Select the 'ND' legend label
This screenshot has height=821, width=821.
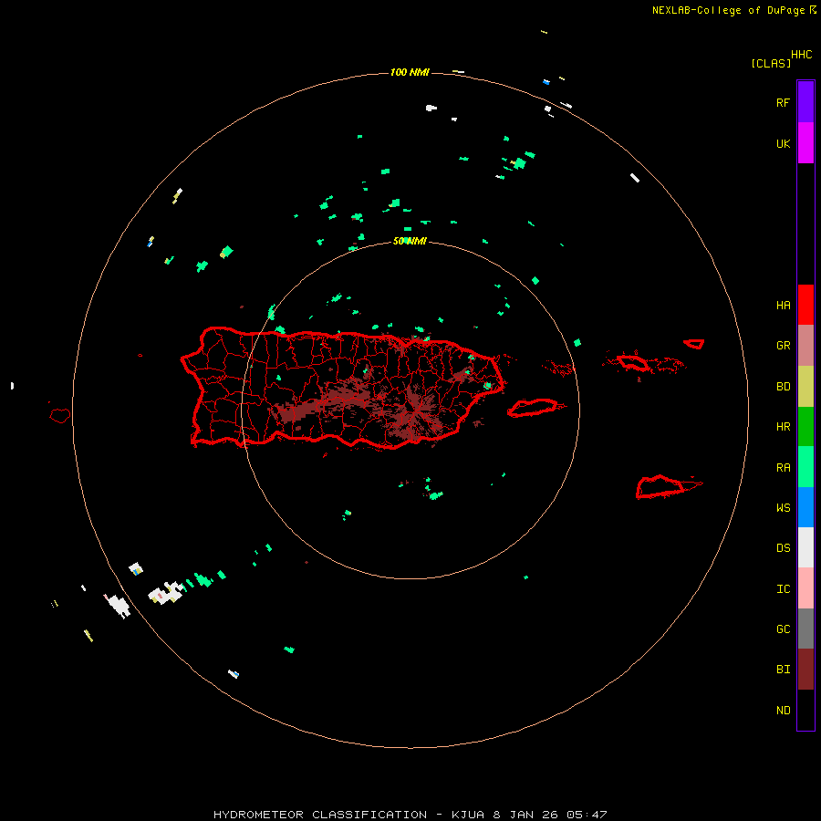click(x=783, y=711)
